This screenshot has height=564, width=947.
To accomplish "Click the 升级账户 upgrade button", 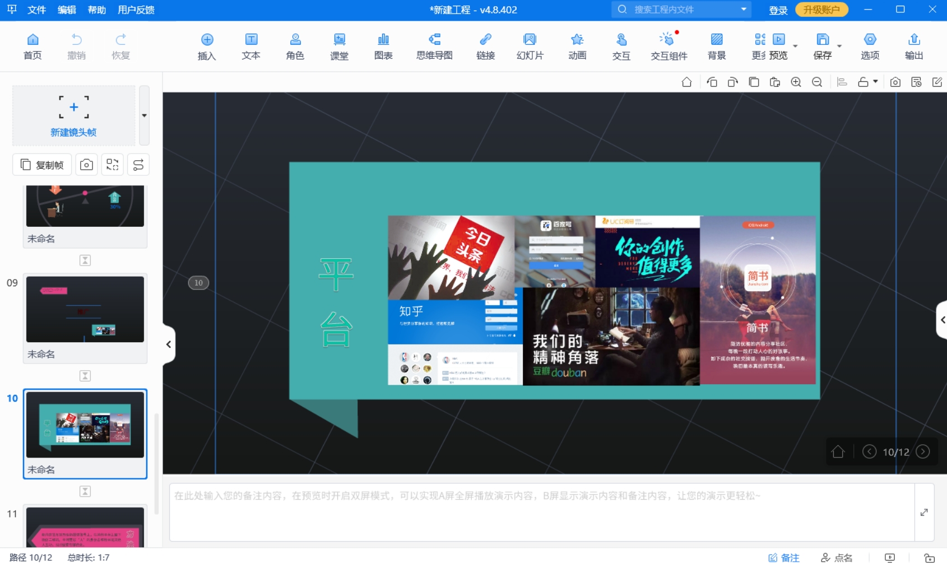I will pyautogui.click(x=821, y=10).
